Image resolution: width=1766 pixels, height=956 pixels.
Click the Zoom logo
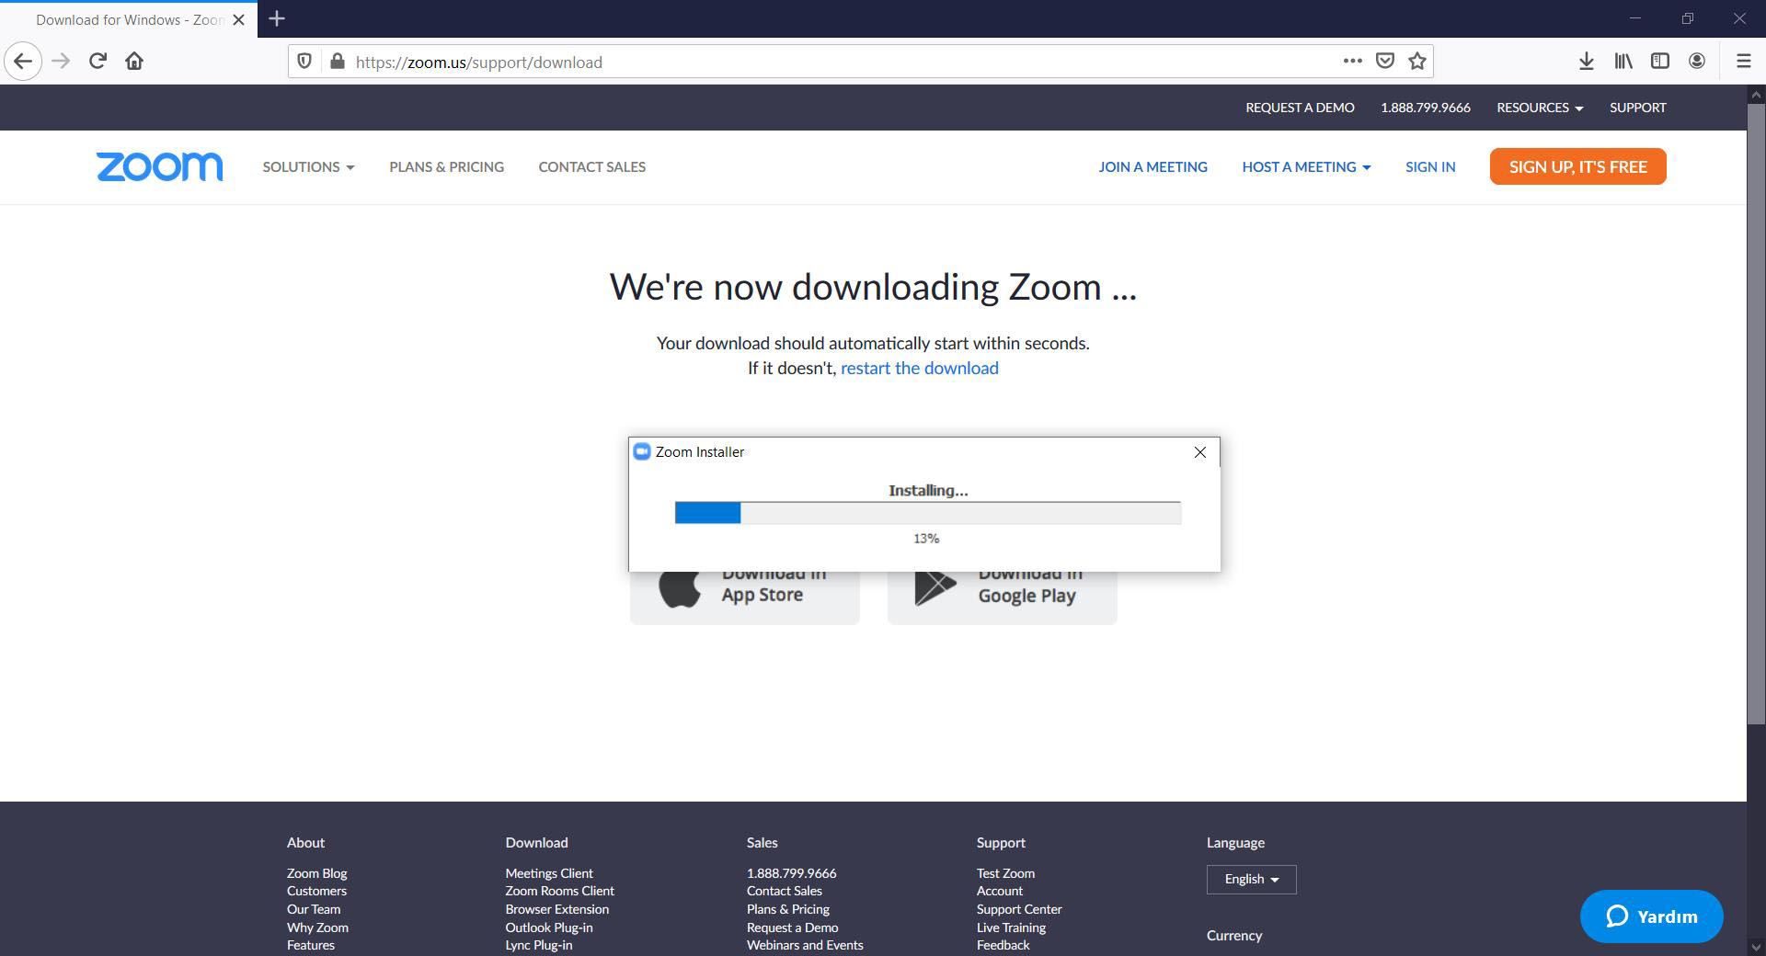coord(159,166)
